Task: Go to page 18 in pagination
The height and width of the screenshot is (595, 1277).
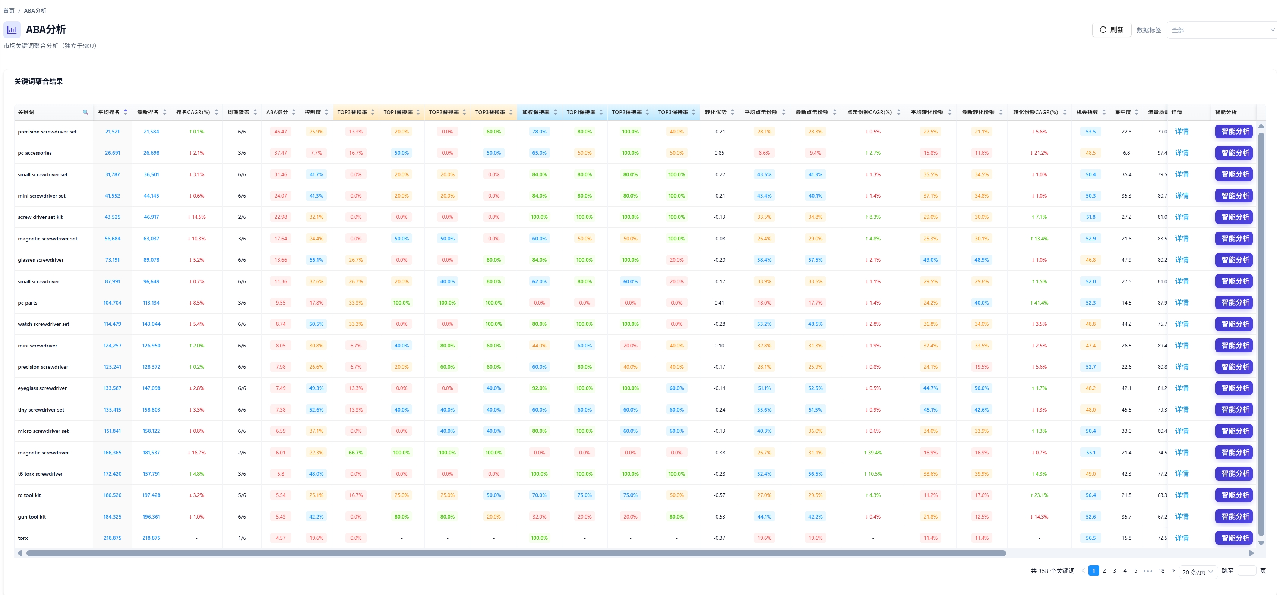Action: point(1161,571)
